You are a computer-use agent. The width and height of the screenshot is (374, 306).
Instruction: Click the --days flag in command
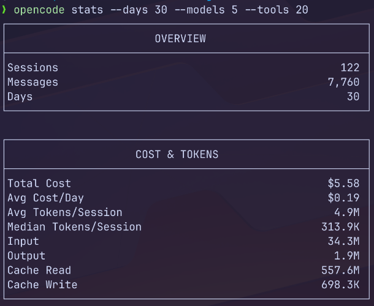(x=129, y=10)
